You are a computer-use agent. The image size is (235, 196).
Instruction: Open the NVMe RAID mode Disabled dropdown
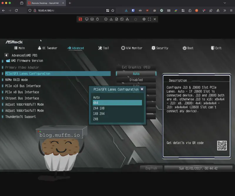(x=136, y=80)
